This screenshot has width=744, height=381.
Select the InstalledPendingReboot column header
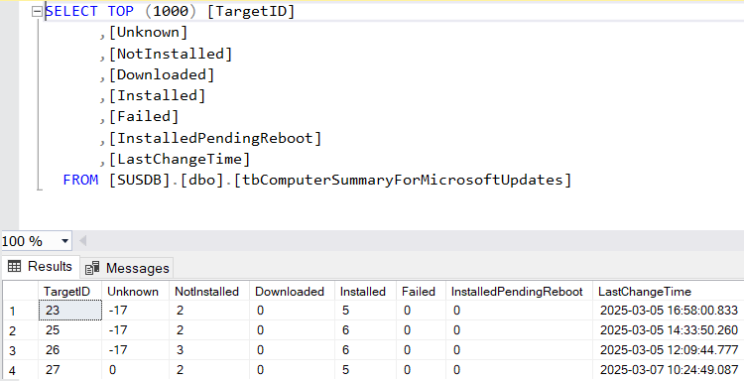pyautogui.click(x=519, y=292)
